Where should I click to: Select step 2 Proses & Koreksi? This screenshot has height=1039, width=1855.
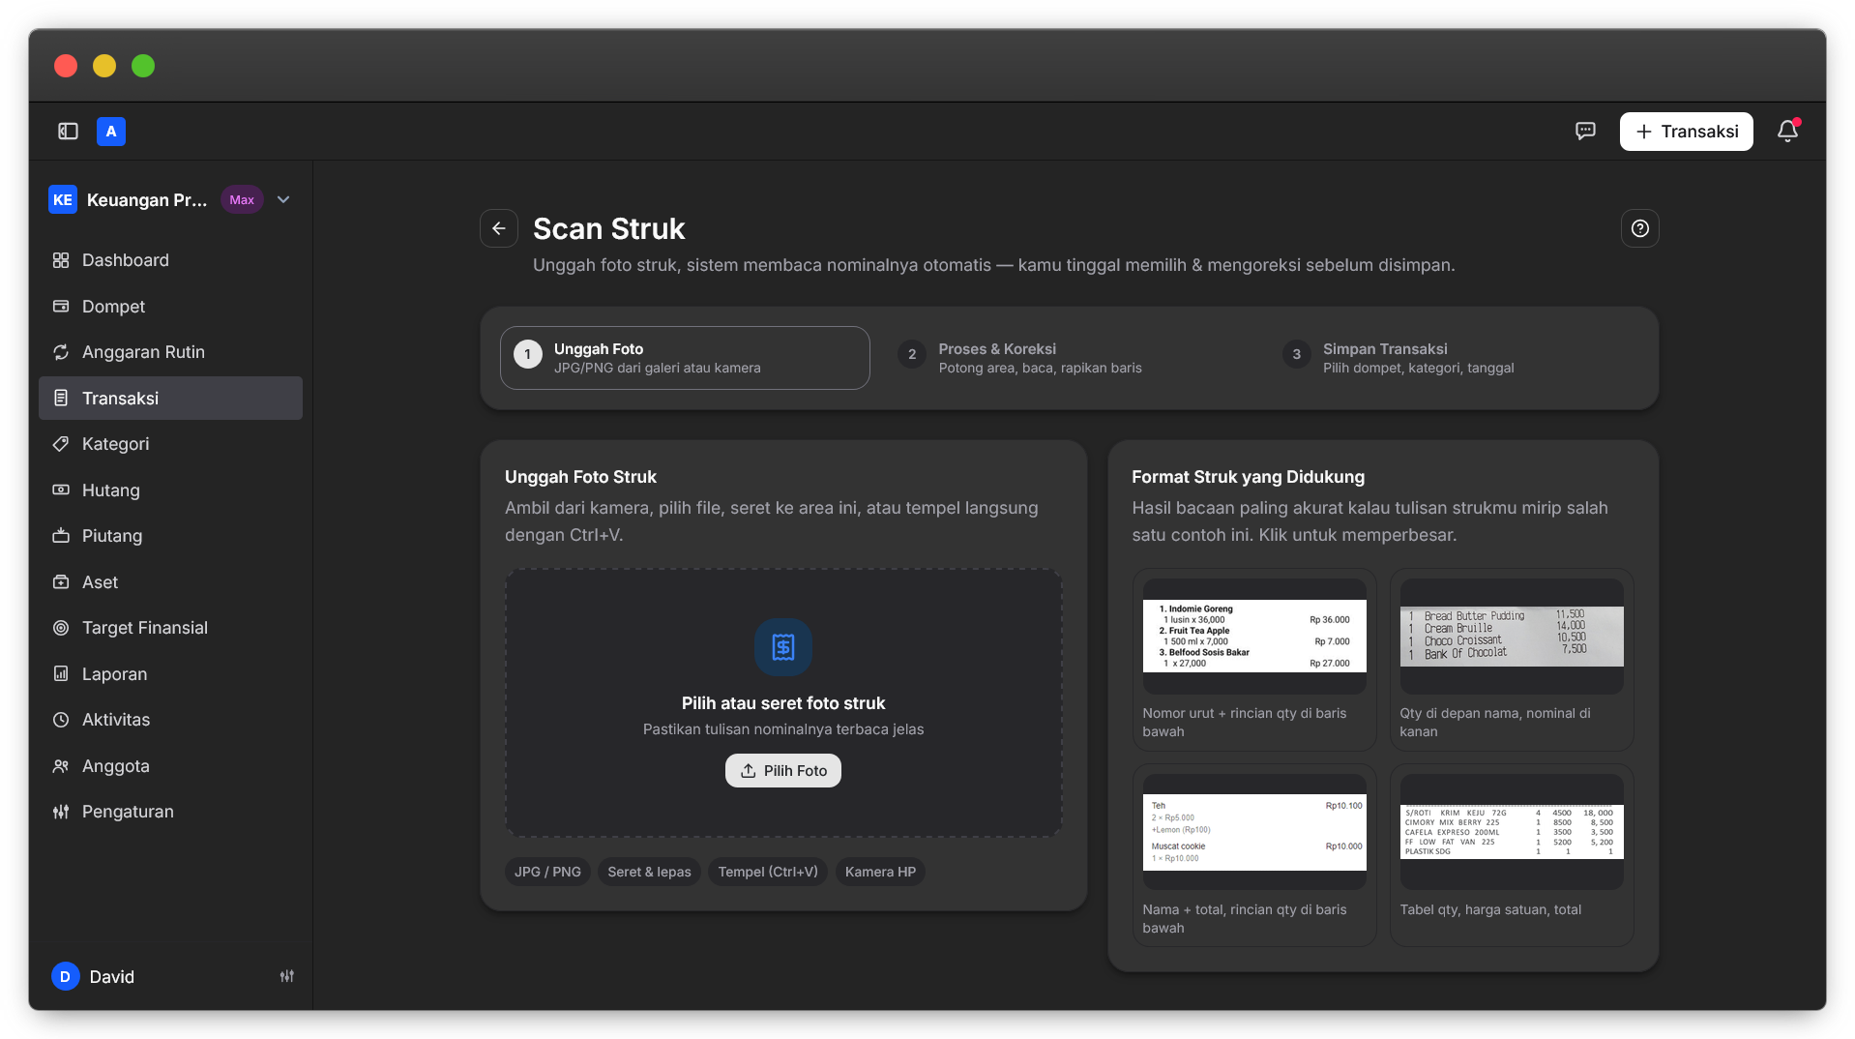coord(1069,358)
